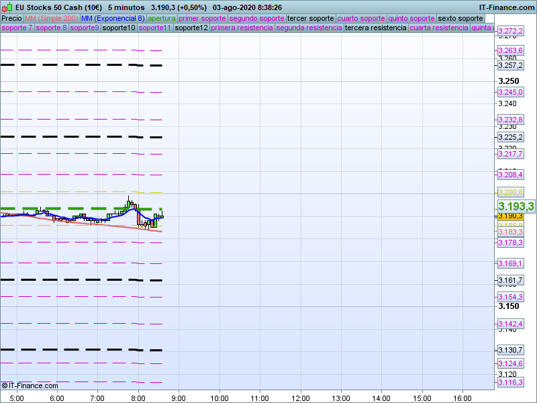Click the apertura legend label
537x403 pixels.
[162, 18]
